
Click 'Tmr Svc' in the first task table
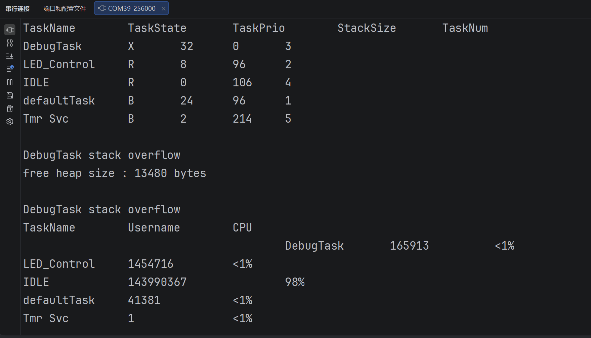click(x=46, y=119)
